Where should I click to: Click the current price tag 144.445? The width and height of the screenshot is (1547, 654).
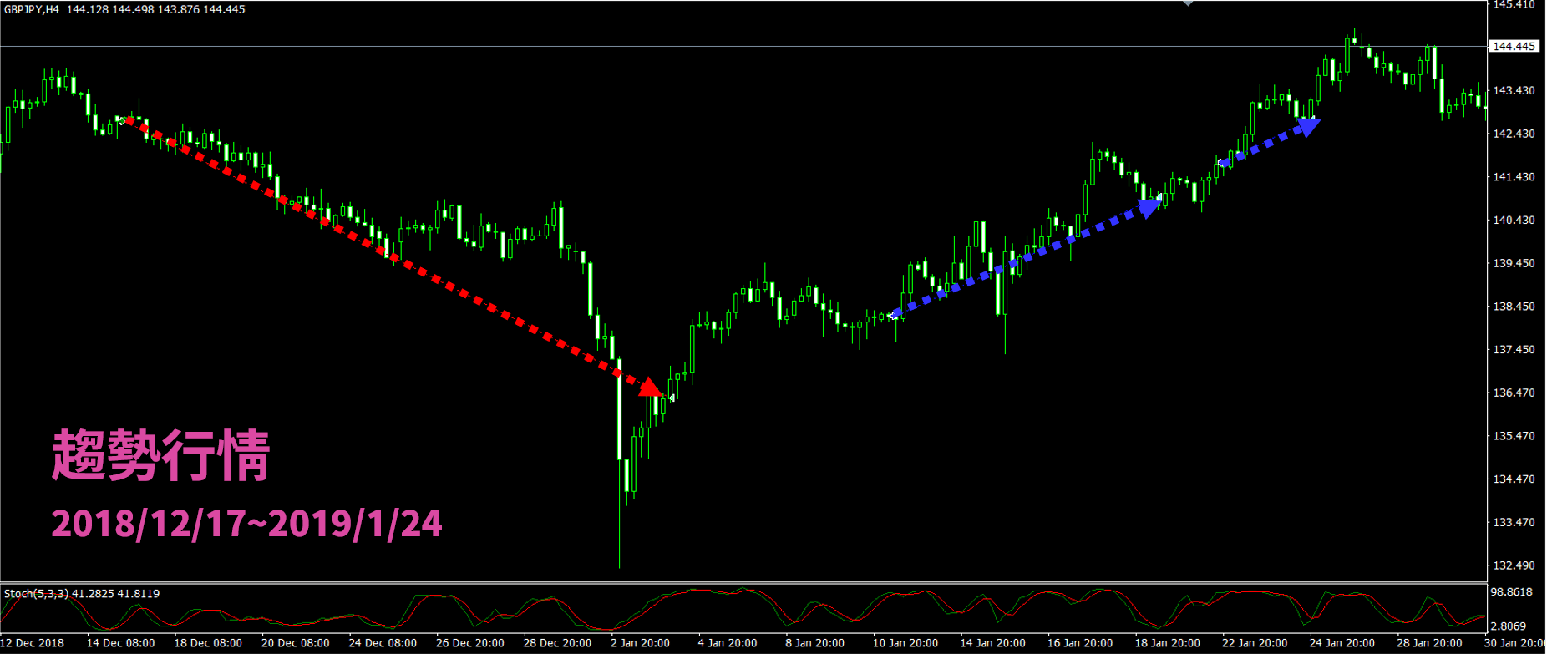[x=1514, y=46]
